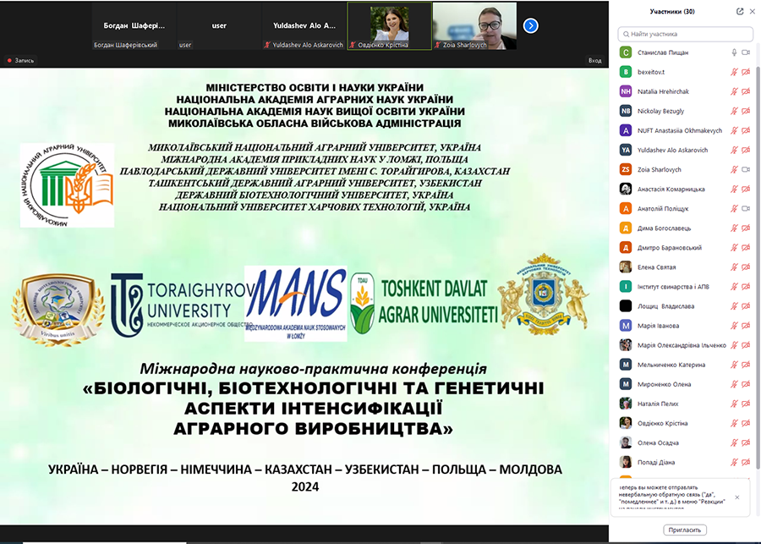Click the camera icon for Анатолій Поліщук
The height and width of the screenshot is (544, 761).
click(x=746, y=208)
